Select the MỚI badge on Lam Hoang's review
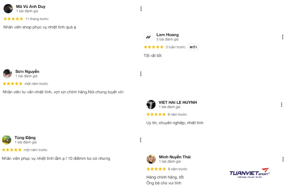 193,47
